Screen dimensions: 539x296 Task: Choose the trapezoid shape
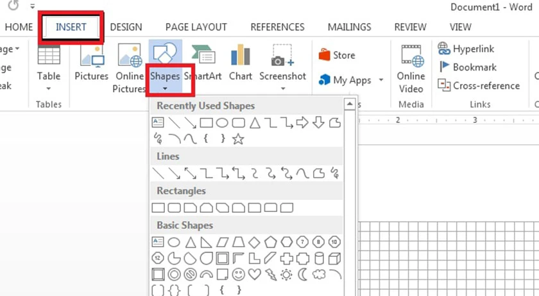pos(238,242)
